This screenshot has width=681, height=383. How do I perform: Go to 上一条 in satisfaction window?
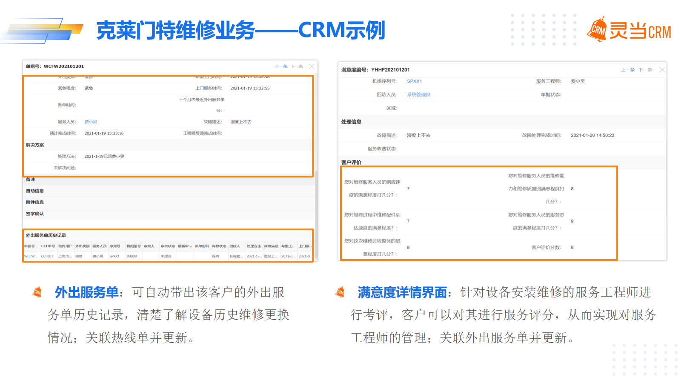628,70
